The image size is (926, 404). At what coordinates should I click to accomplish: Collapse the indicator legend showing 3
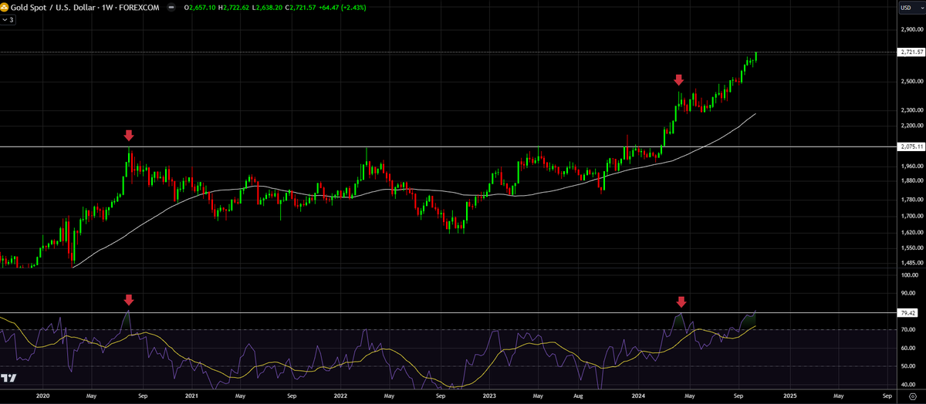8,19
